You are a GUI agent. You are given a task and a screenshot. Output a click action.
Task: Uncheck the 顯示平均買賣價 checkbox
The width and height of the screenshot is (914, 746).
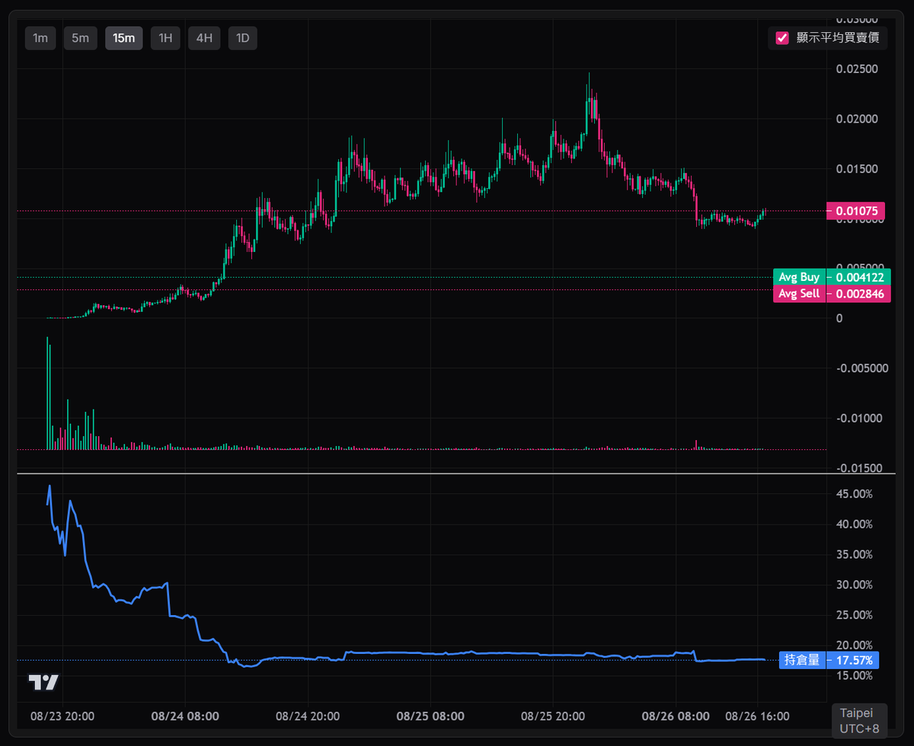coord(781,38)
